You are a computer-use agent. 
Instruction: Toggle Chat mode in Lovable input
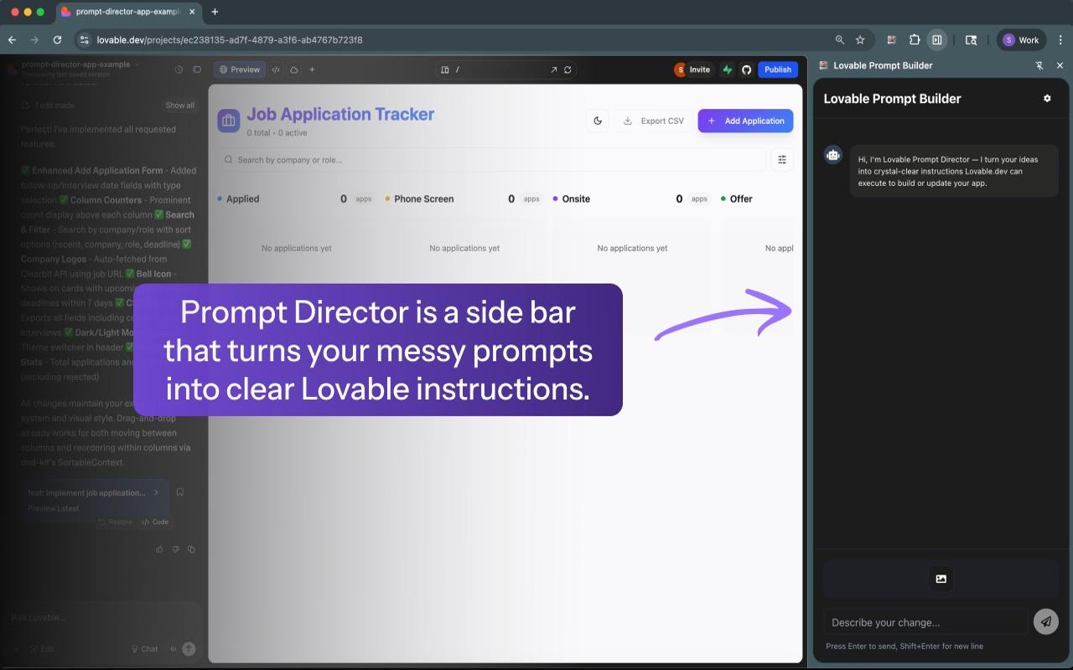click(144, 649)
